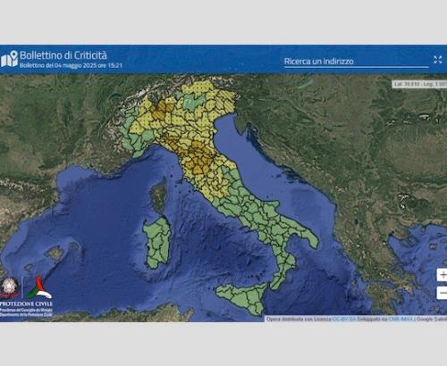Click the Italian Republic emblem icon
The height and width of the screenshot is (366, 447).
pyautogui.click(x=10, y=287)
